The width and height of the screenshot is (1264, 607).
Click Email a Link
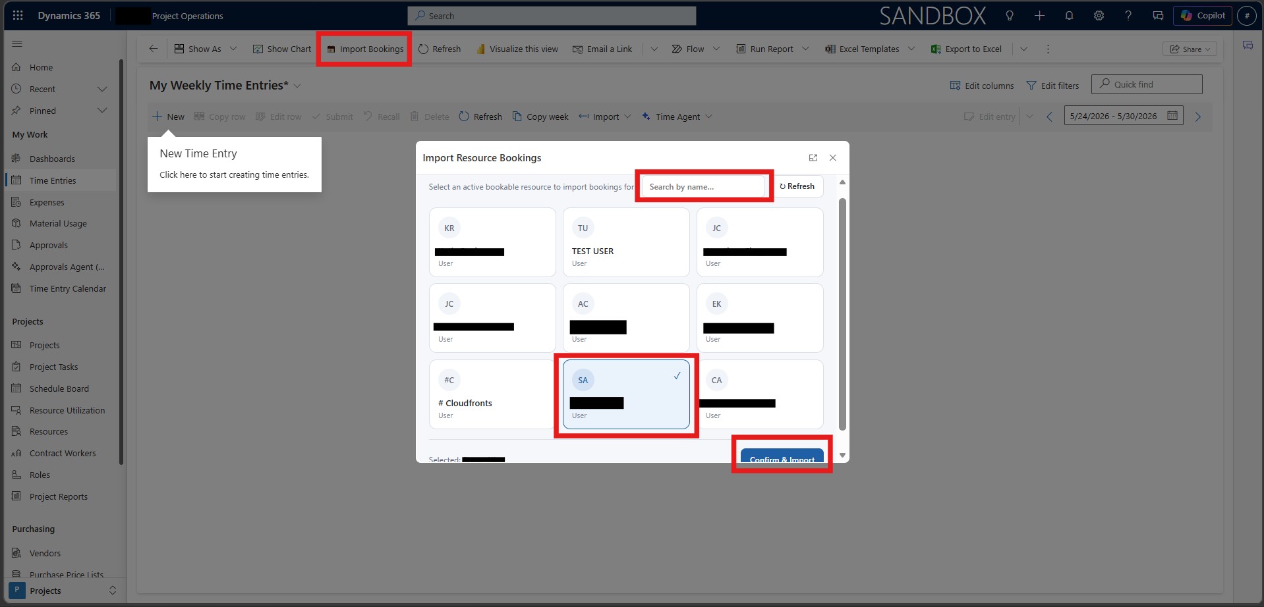(x=602, y=49)
